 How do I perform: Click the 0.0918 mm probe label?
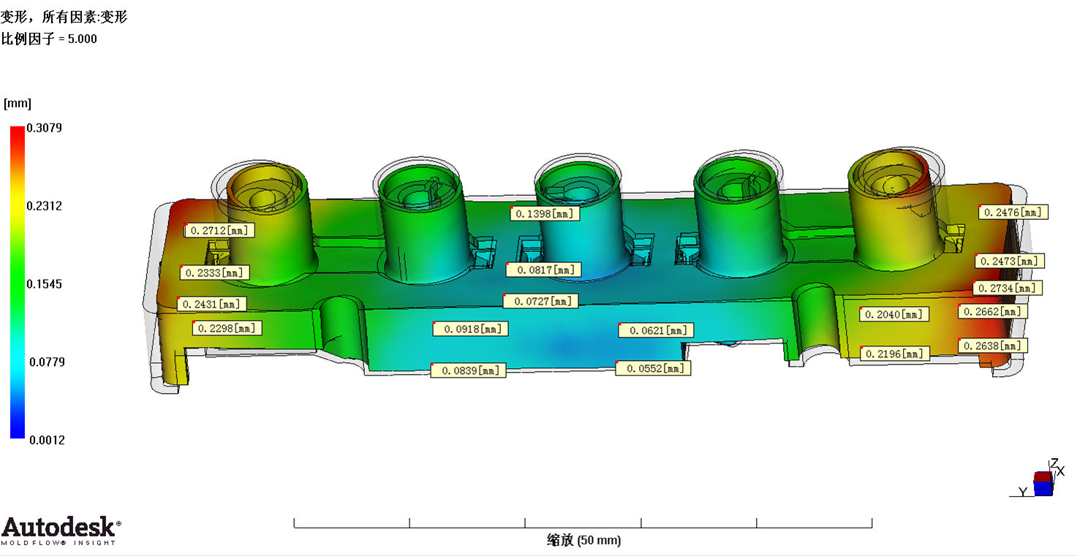[x=469, y=330]
